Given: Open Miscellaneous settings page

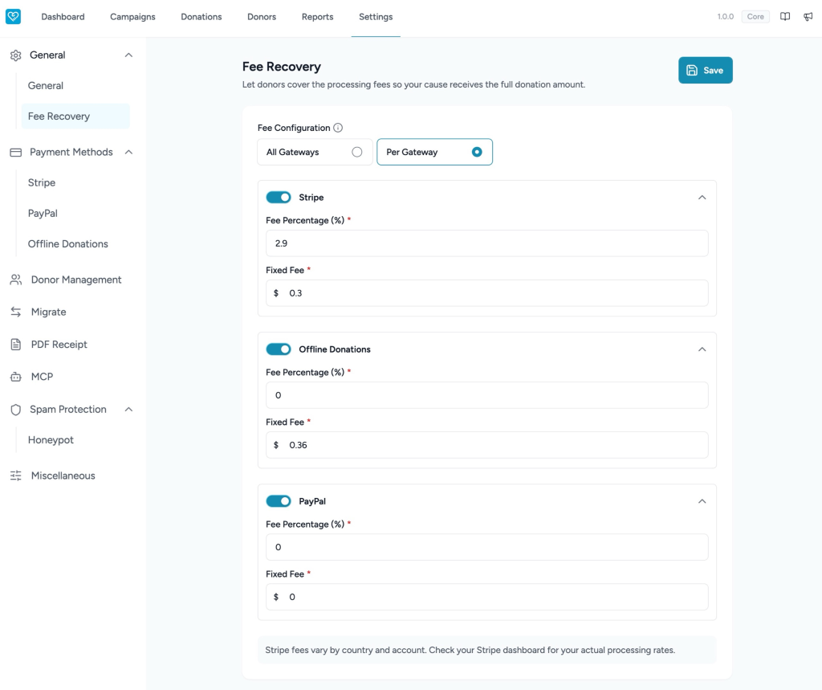Looking at the screenshot, I should click(x=63, y=476).
